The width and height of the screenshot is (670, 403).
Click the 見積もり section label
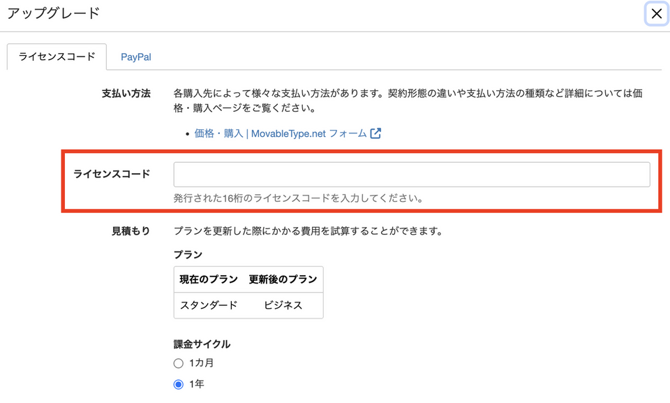pos(131,231)
